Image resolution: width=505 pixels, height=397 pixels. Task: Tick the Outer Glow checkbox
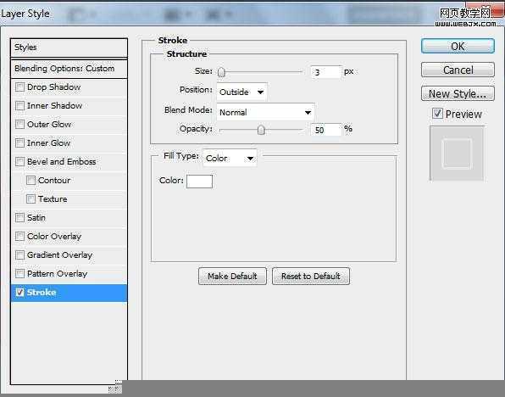pyautogui.click(x=20, y=125)
